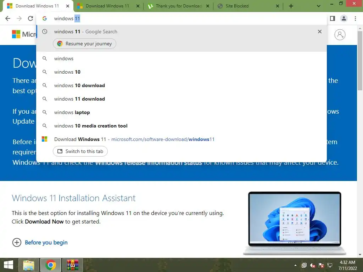Open File Explorer from the taskbar
Image resolution: width=363 pixels, height=272 pixels.
[29, 265]
